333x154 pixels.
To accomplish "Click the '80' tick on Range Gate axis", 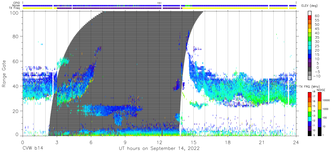I will click(x=15, y=37).
